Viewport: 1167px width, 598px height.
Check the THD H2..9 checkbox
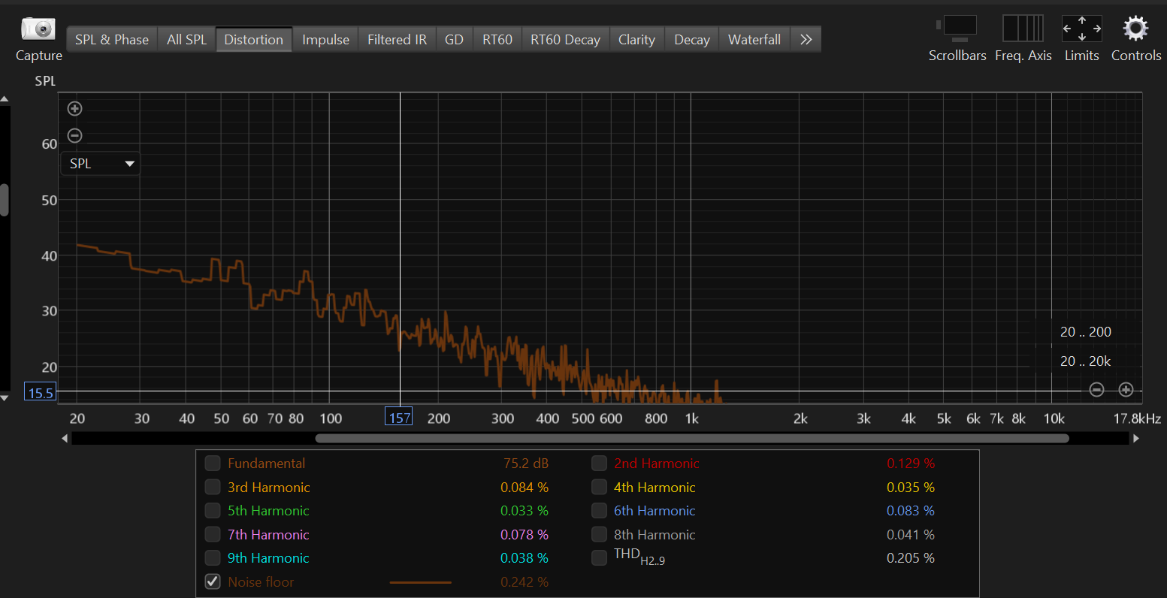[x=599, y=558]
